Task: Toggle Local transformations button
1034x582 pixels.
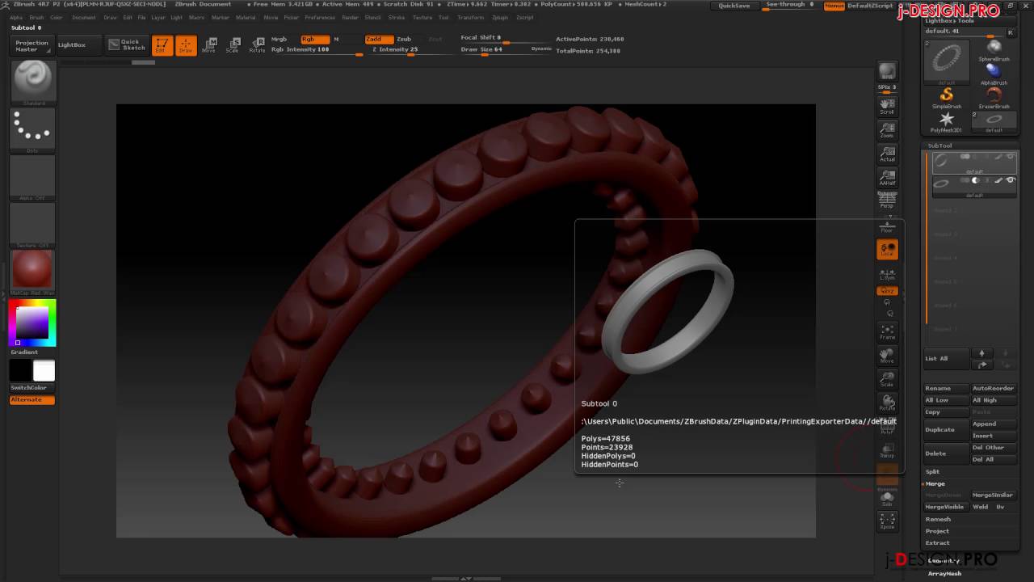Action: tap(887, 249)
